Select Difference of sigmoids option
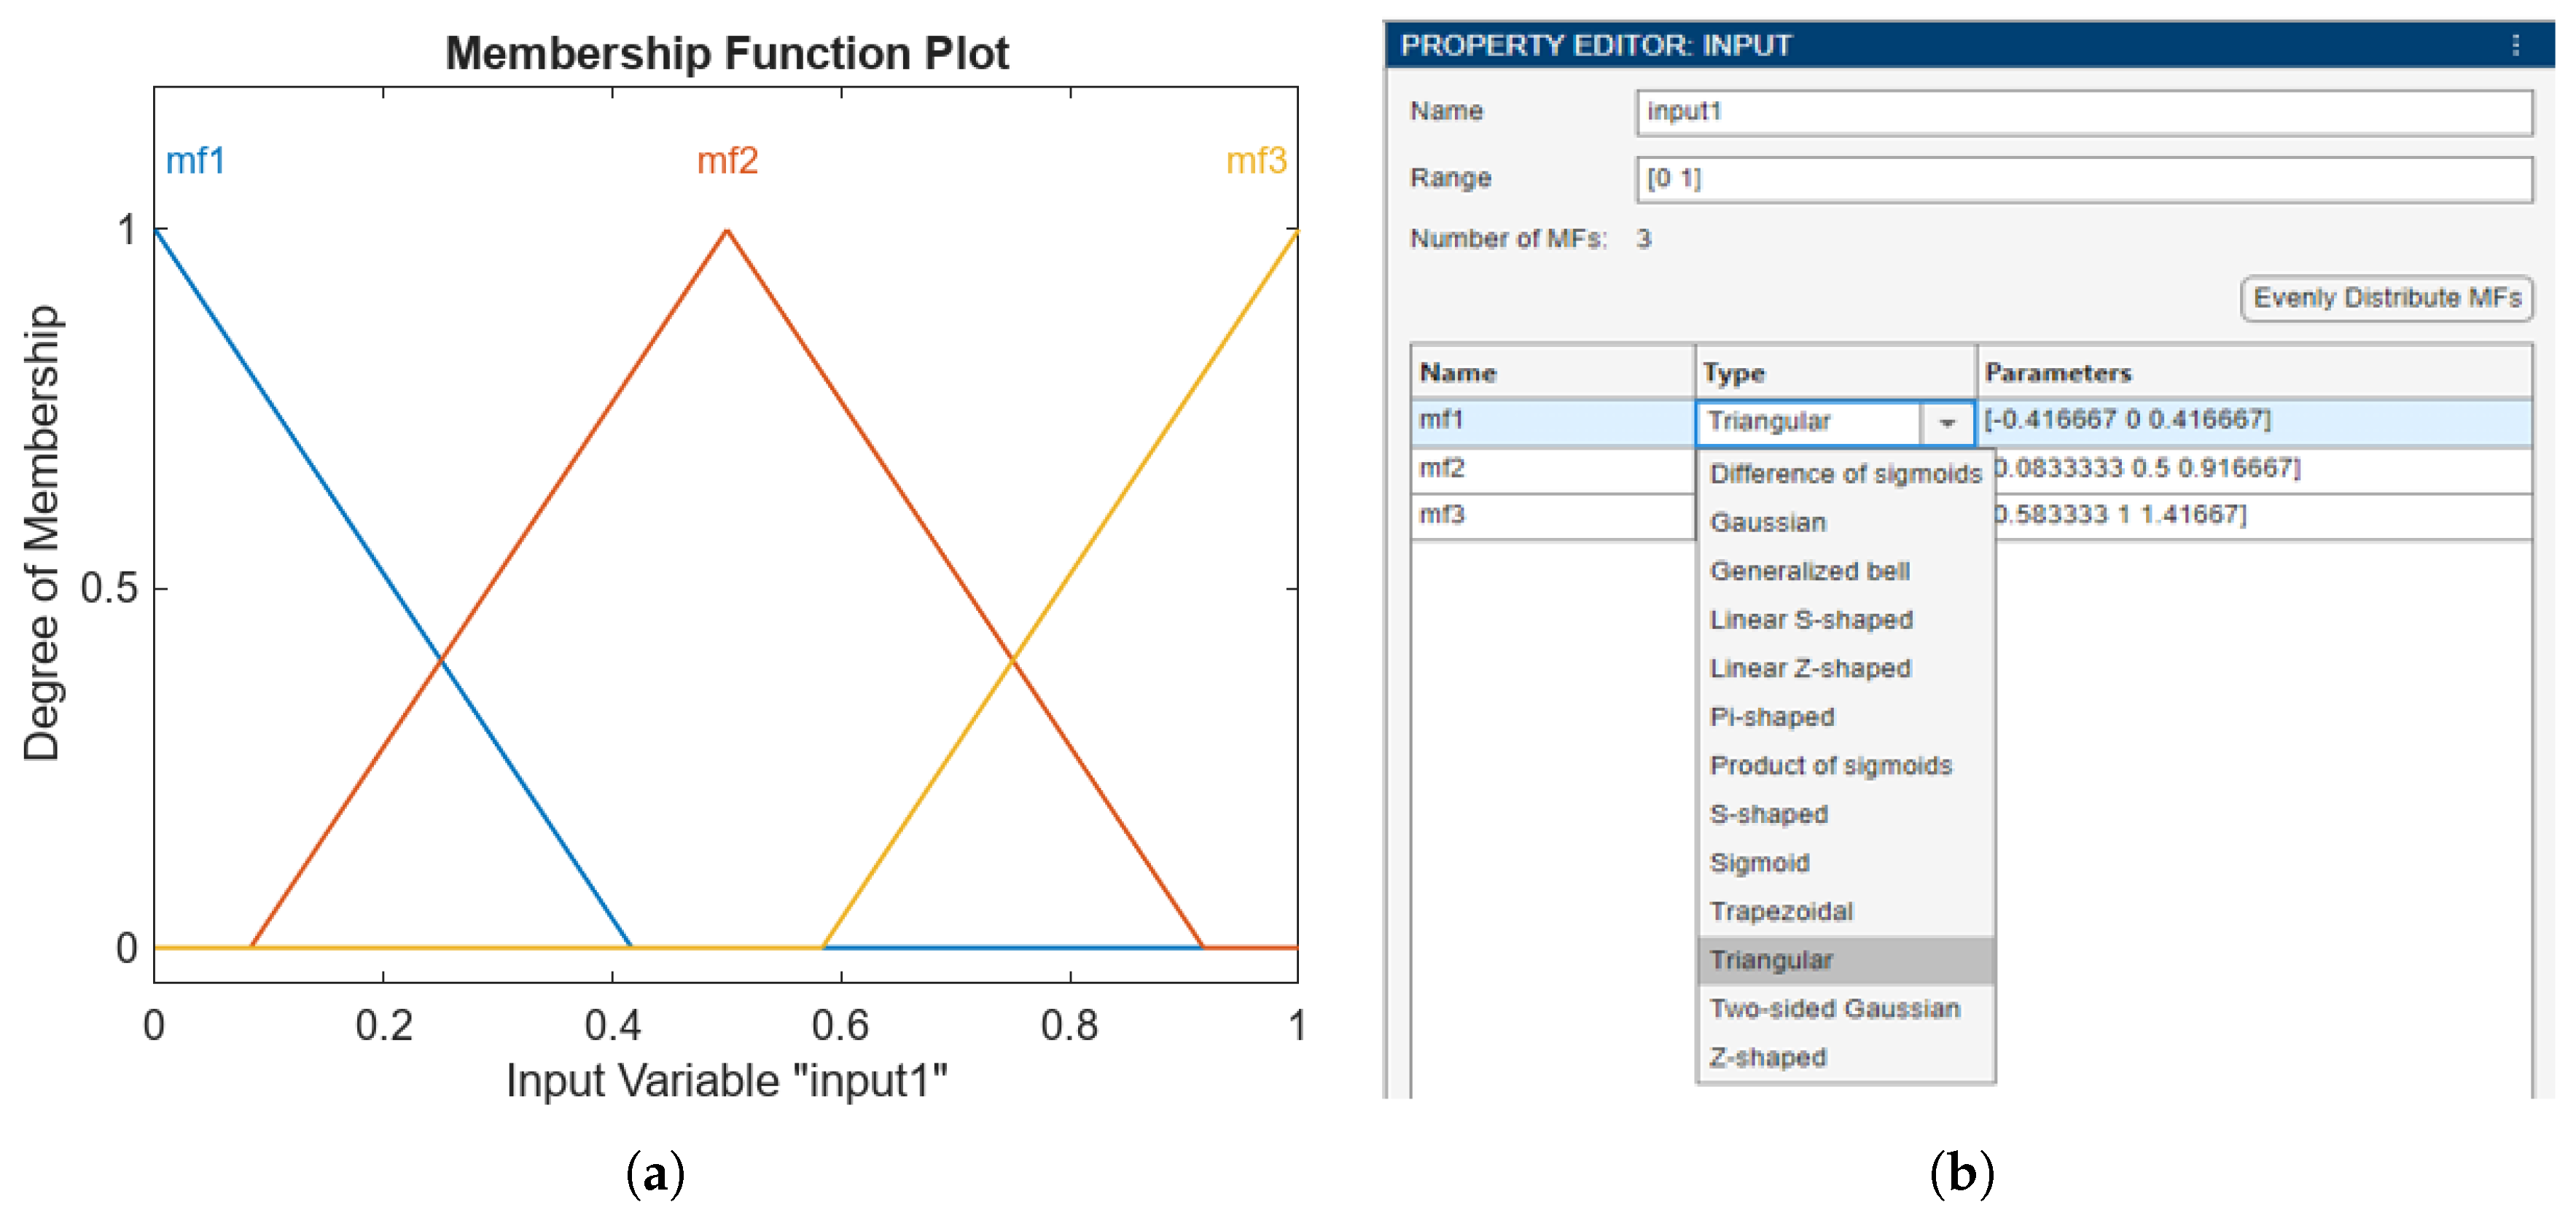Image resolution: width=2576 pixels, height=1218 pixels. (1845, 473)
